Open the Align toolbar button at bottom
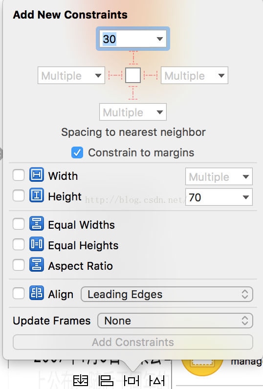Viewport: 263px width, 389px height. pyautogui.click(x=106, y=381)
